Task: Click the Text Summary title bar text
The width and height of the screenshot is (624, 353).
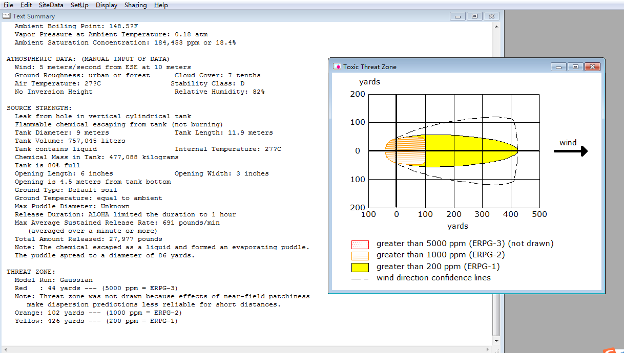Action: 34,16
